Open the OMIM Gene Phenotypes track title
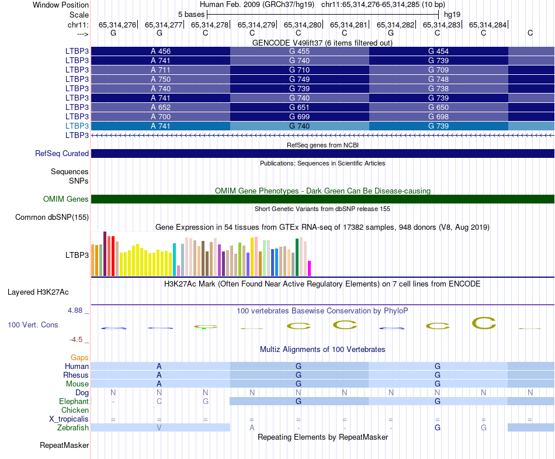 pos(322,191)
